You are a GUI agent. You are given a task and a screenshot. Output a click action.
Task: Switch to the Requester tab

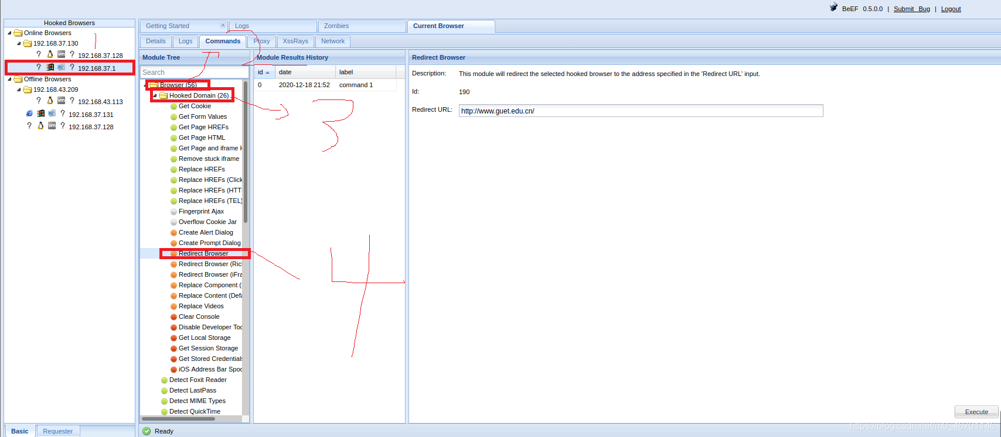pyautogui.click(x=58, y=431)
